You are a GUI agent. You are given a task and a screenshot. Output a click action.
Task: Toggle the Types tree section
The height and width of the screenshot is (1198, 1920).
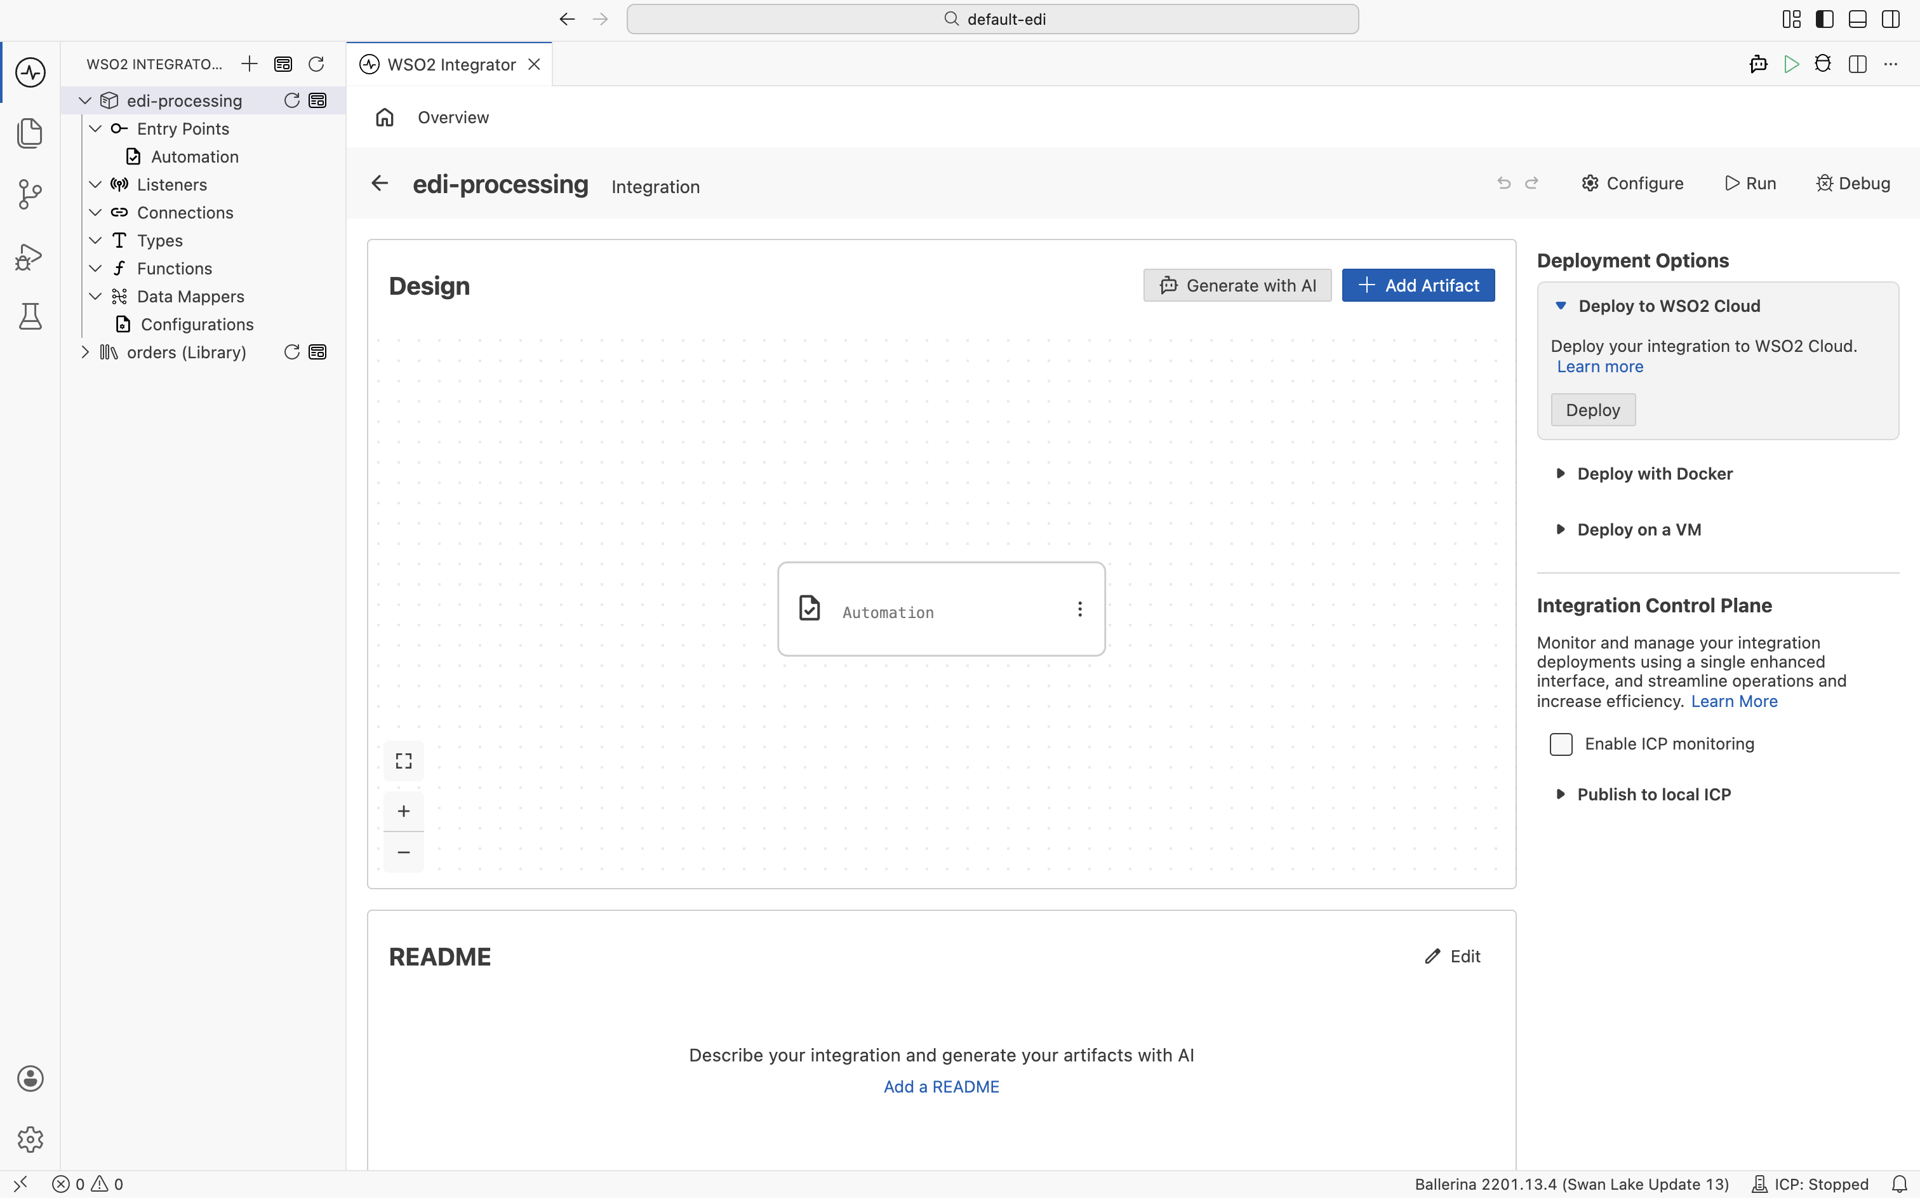pyautogui.click(x=95, y=240)
